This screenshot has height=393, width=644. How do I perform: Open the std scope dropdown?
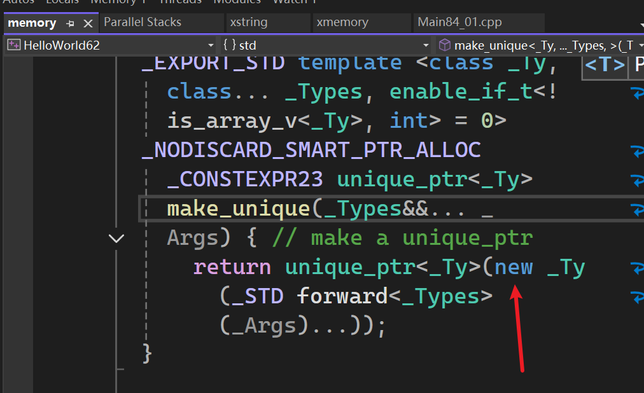click(x=426, y=45)
